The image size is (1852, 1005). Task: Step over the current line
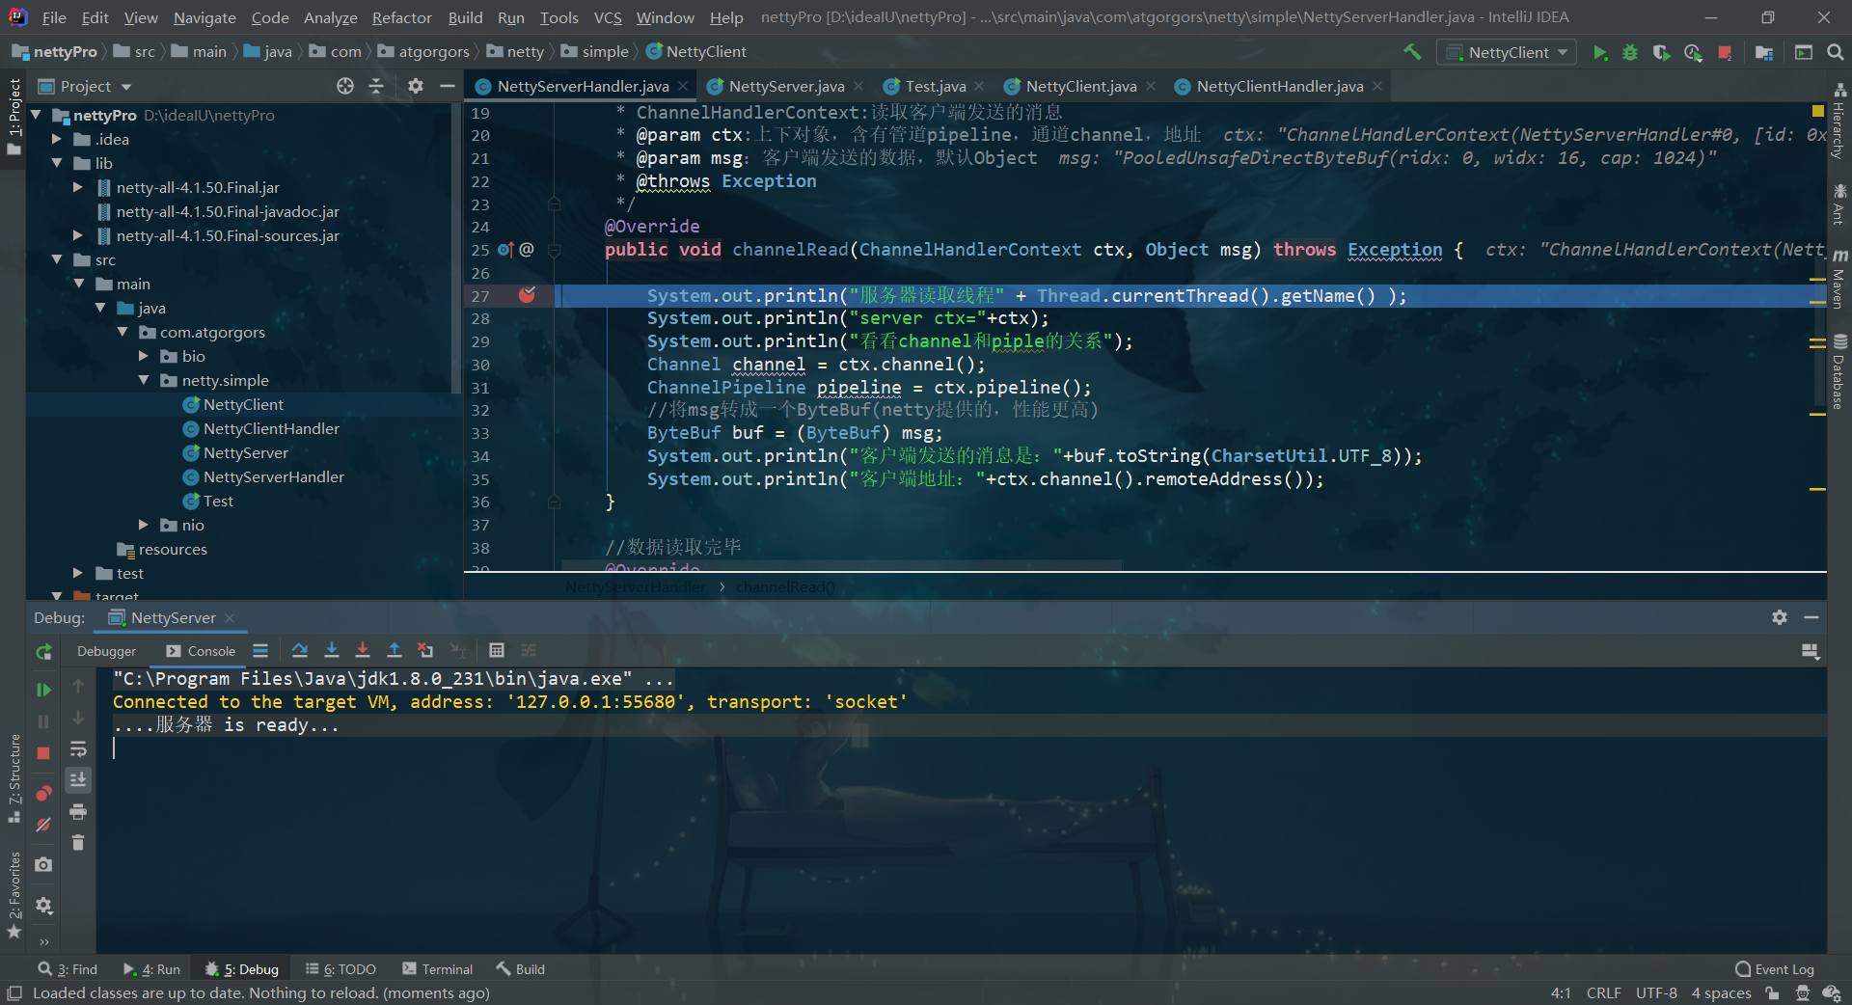click(300, 651)
